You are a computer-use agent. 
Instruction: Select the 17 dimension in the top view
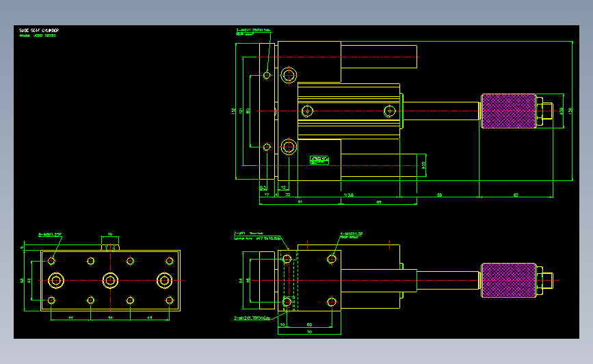click(x=267, y=195)
